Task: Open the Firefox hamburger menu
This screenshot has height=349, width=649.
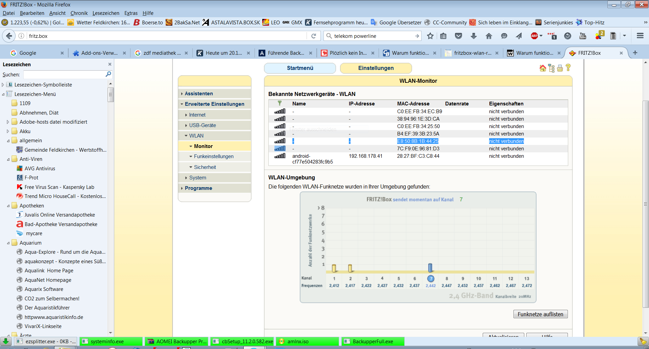Action: (640, 36)
